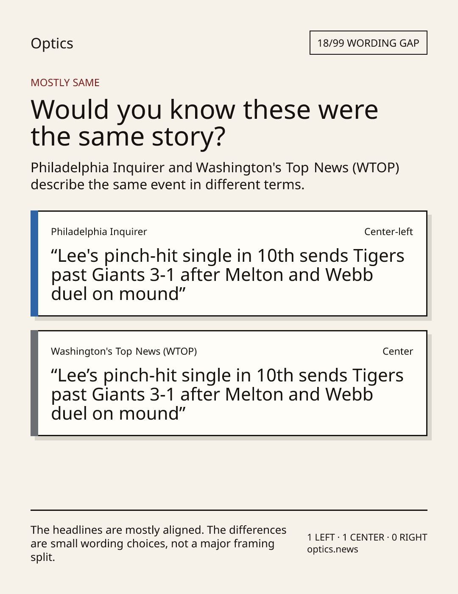The width and height of the screenshot is (458, 594).
Task: Click the Inquirer's Lee's pinch-hit headline quote
Action: pos(228,275)
